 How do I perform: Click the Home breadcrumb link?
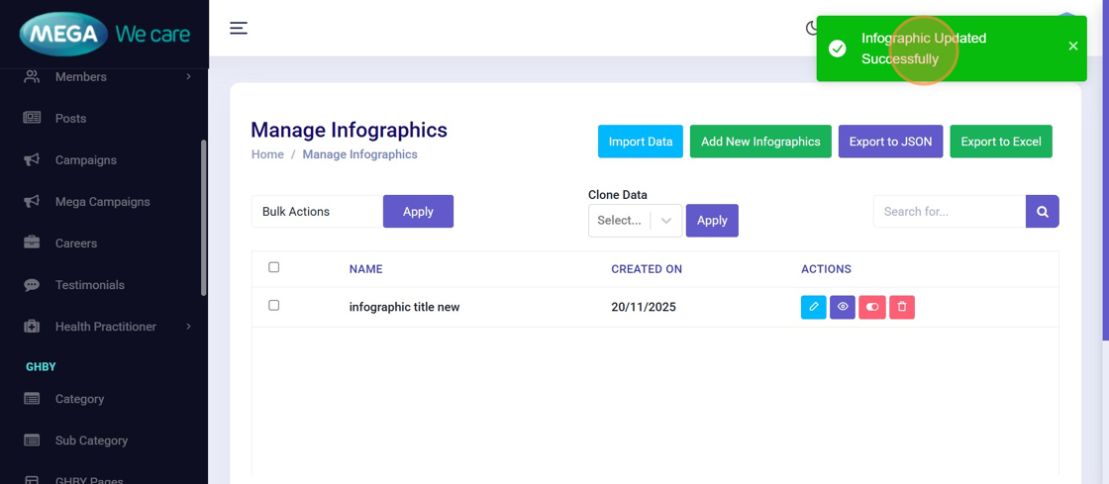tap(267, 154)
